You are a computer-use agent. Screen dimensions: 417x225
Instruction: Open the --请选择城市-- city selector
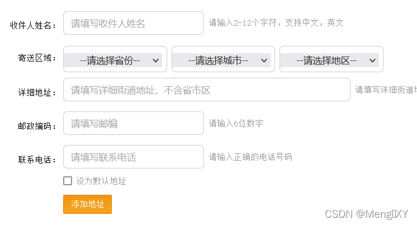point(223,59)
